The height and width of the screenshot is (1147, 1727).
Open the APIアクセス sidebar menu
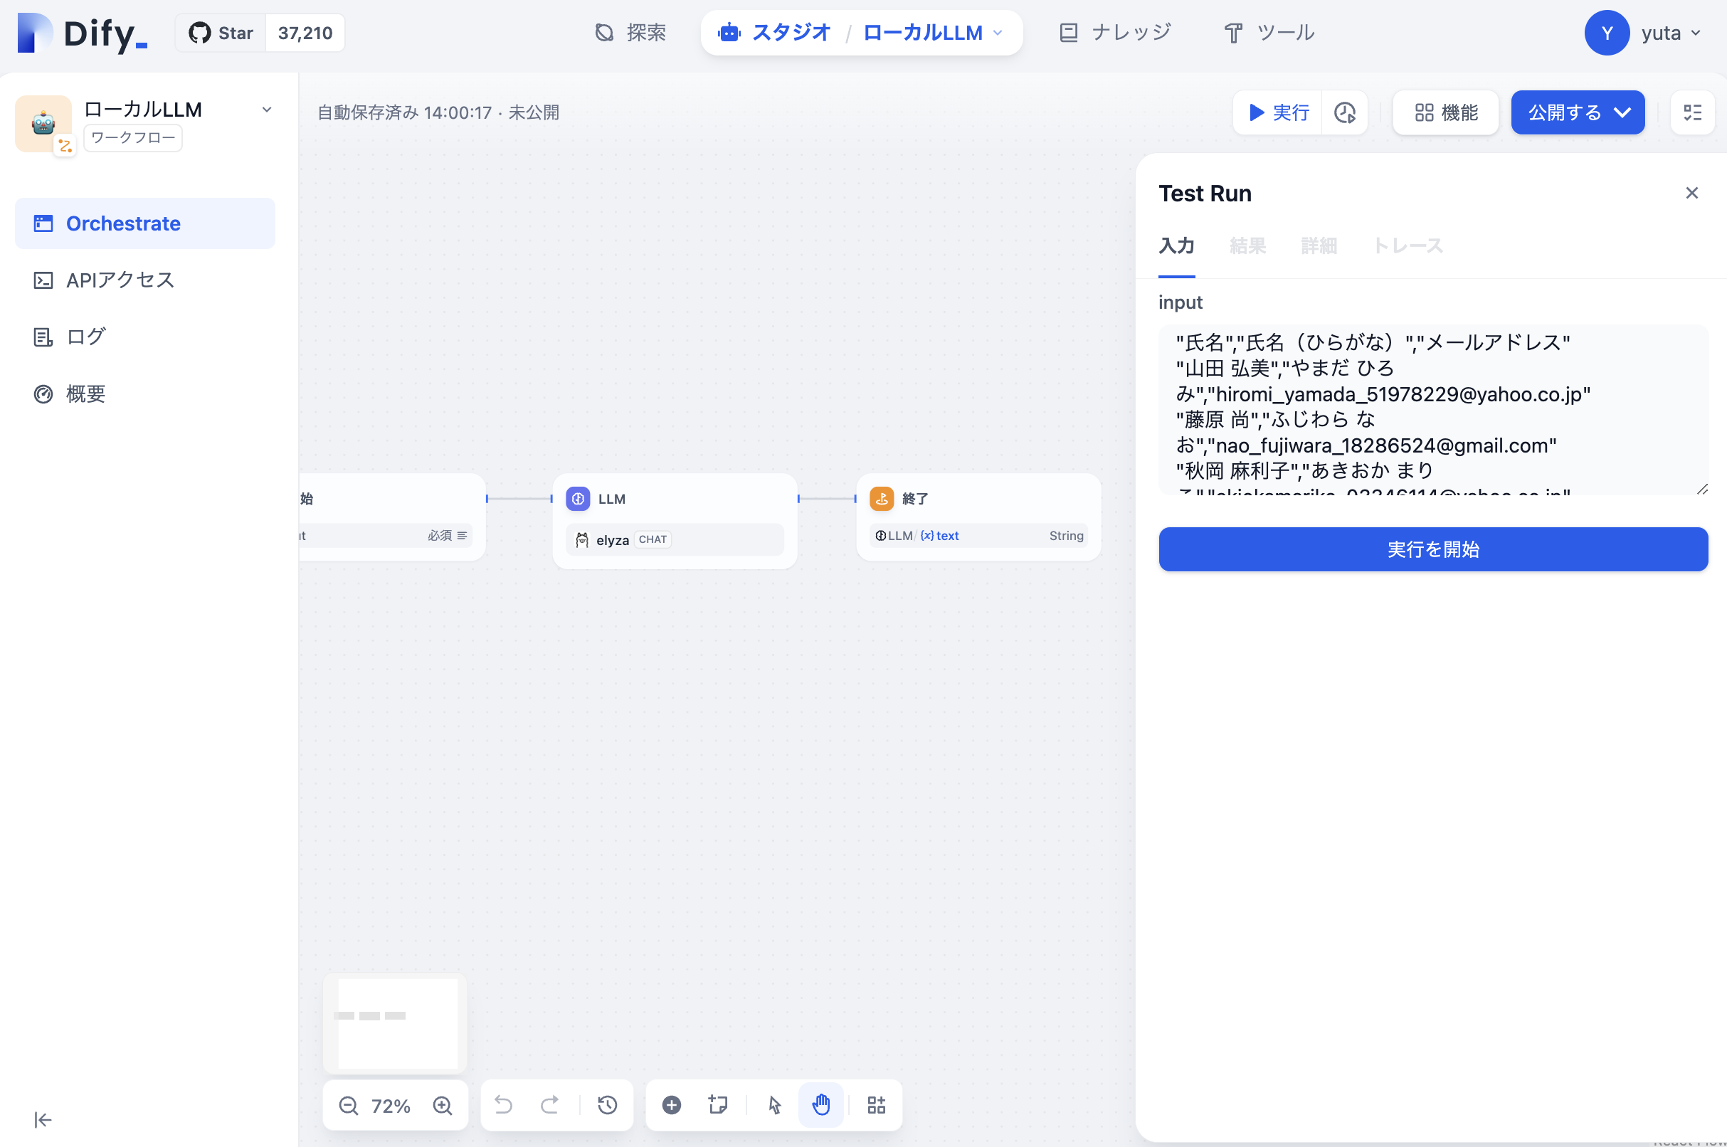click(x=120, y=280)
